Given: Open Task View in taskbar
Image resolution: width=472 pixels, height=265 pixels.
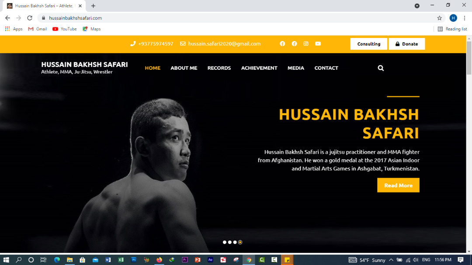Looking at the screenshot, I should coord(43,260).
